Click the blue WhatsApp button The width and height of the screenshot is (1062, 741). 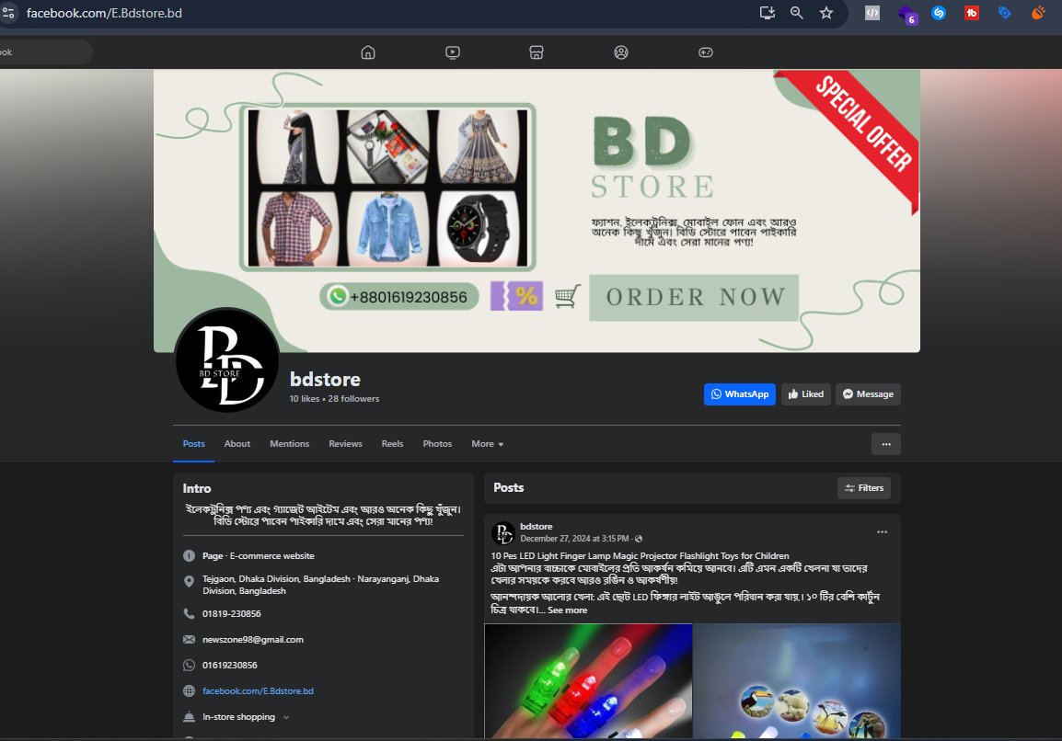point(739,394)
